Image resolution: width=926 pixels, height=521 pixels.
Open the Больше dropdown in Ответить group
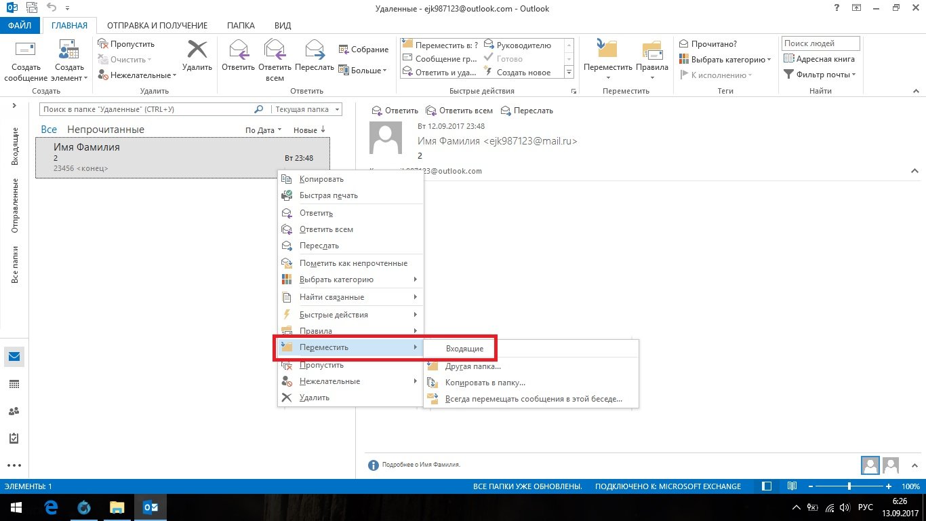pos(363,70)
